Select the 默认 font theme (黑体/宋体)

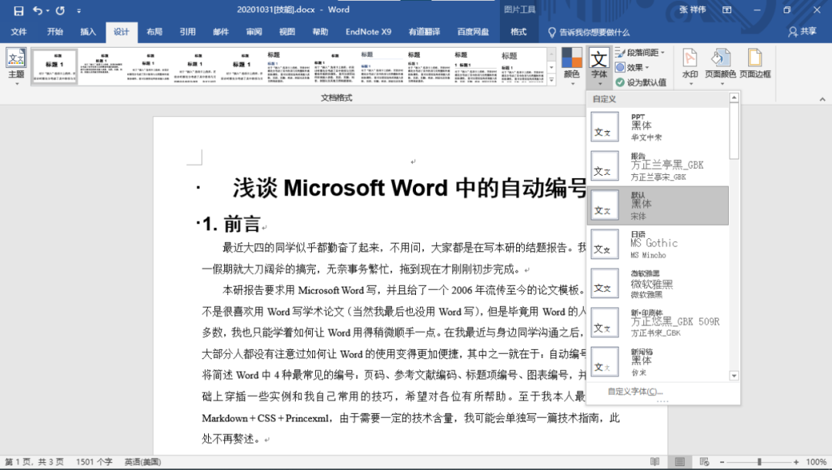click(657, 205)
